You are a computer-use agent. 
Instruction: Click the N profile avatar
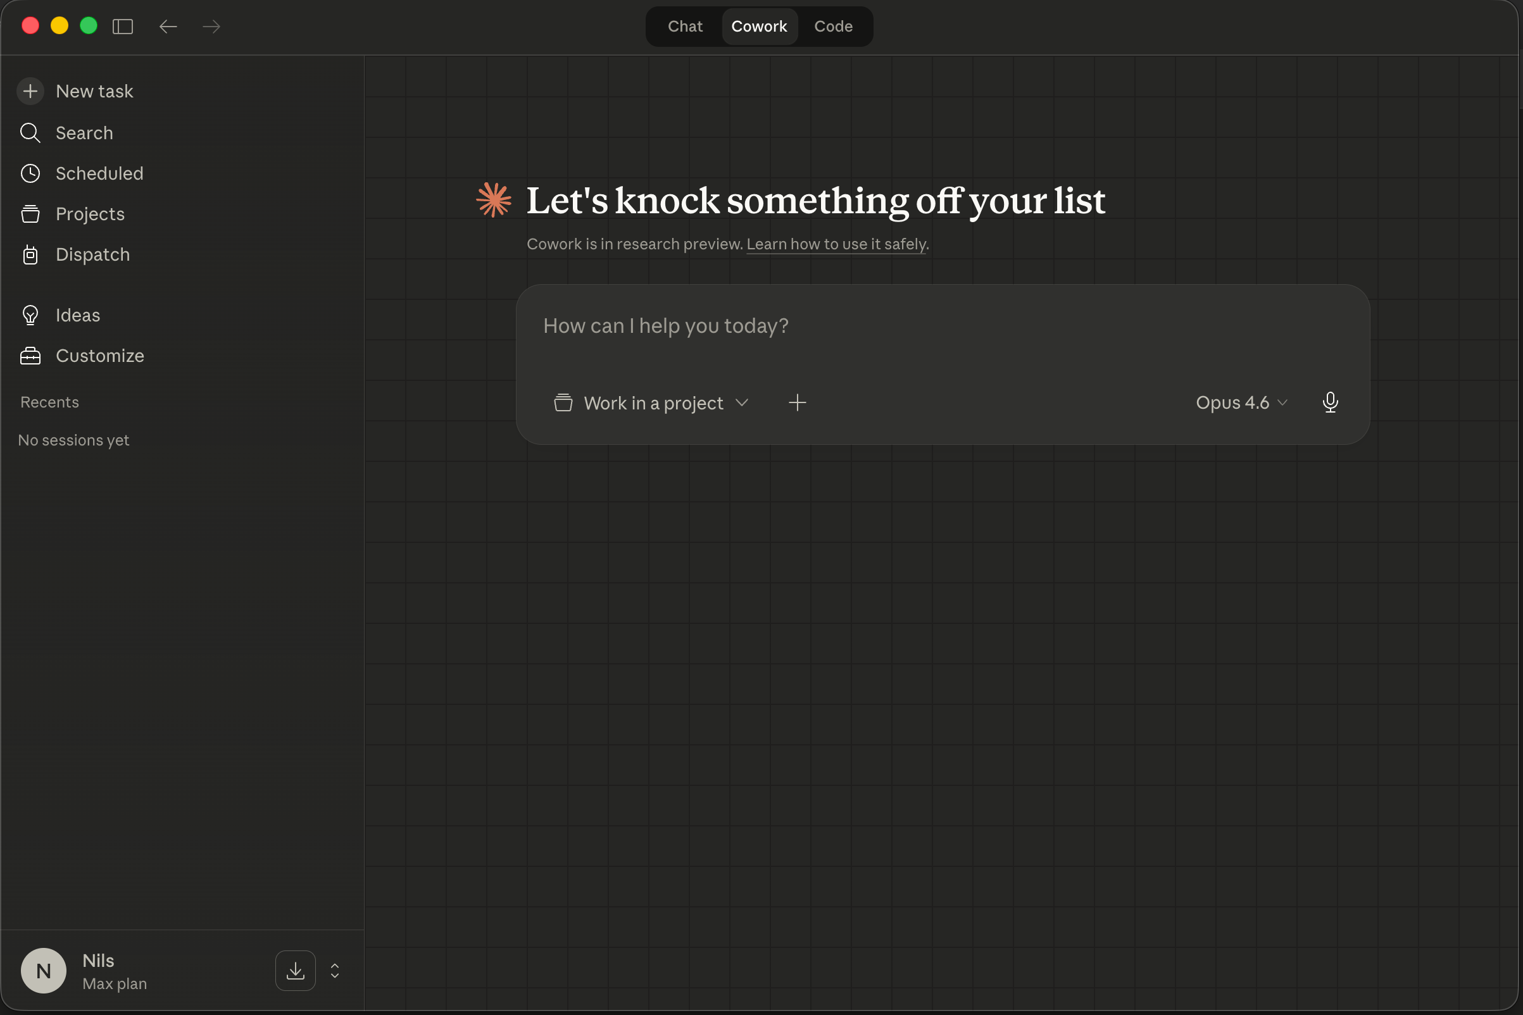(x=44, y=970)
